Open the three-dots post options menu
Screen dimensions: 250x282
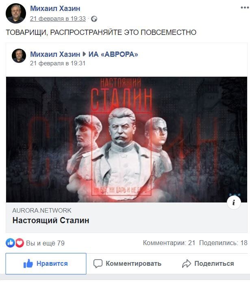point(245,8)
